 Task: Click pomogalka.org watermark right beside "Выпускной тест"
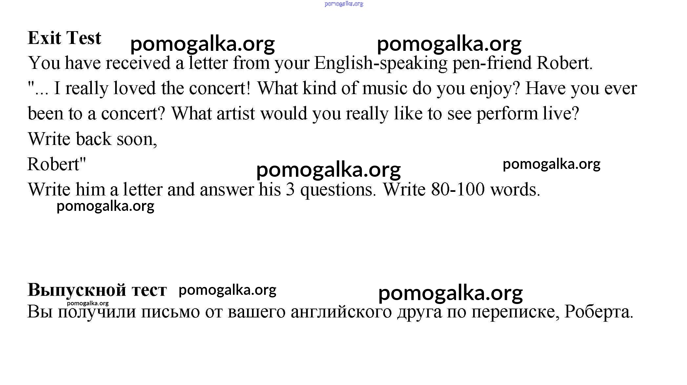click(227, 290)
